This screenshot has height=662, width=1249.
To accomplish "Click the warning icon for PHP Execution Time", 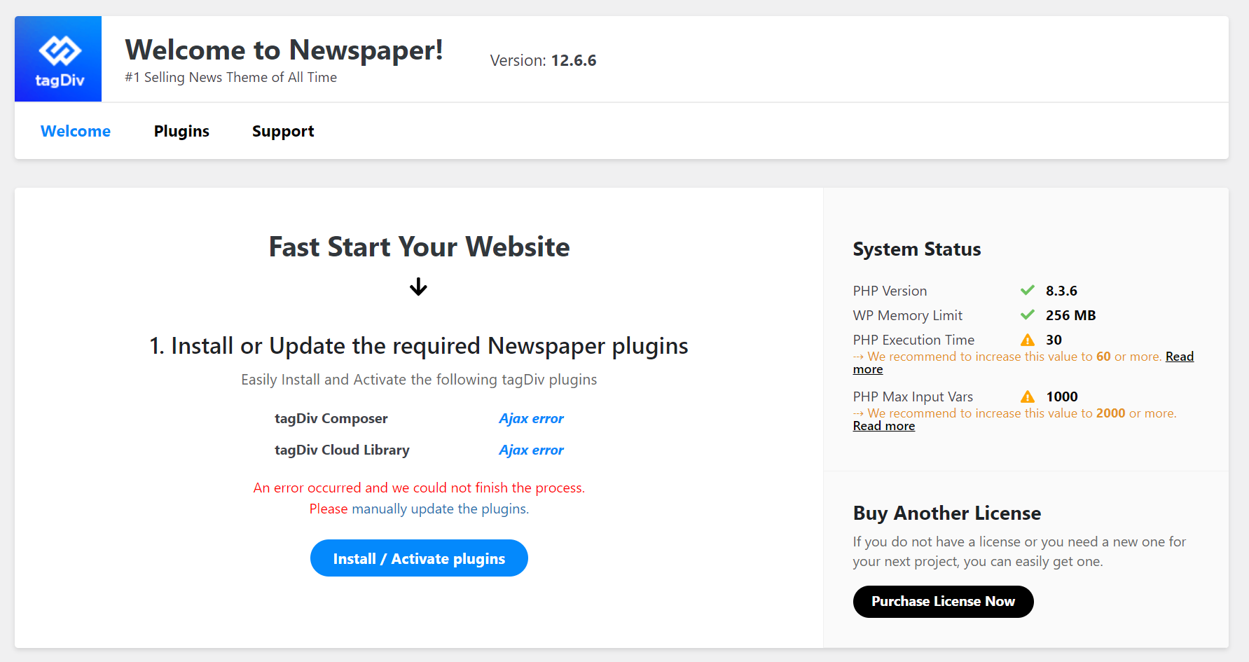I will click(x=1028, y=340).
